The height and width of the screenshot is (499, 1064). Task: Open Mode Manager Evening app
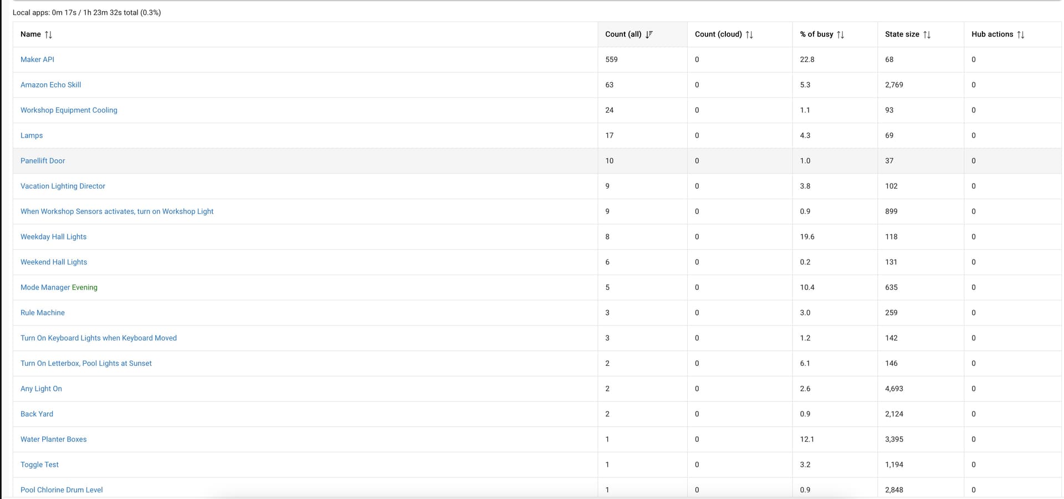(x=59, y=287)
